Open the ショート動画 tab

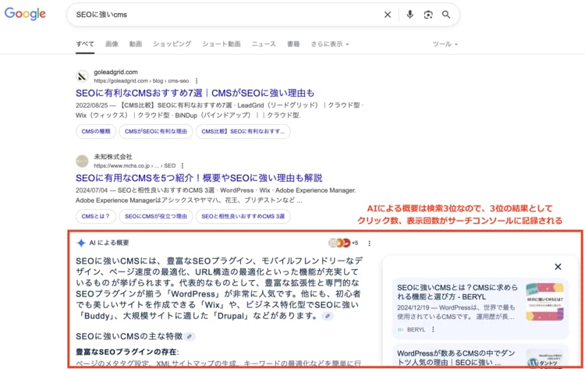(222, 44)
